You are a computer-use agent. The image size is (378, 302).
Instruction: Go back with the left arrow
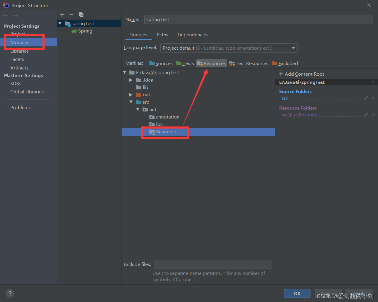point(6,16)
